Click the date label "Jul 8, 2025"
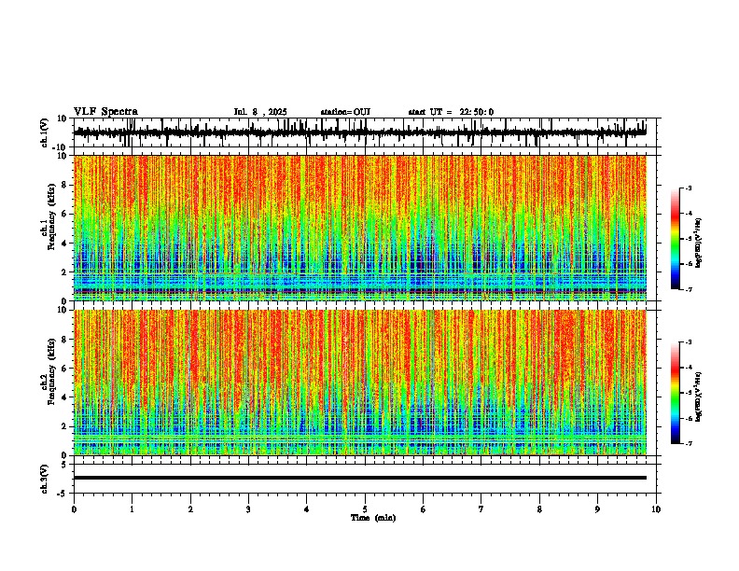The width and height of the screenshot is (739, 571). click(x=260, y=112)
